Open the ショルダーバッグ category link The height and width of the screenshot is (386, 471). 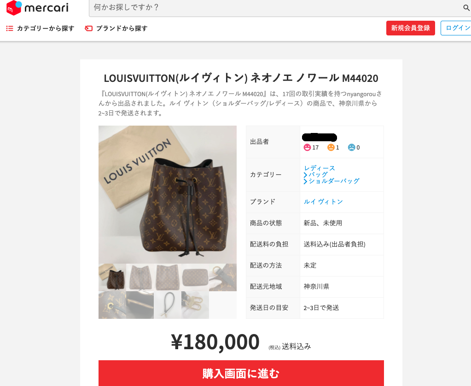(x=334, y=181)
